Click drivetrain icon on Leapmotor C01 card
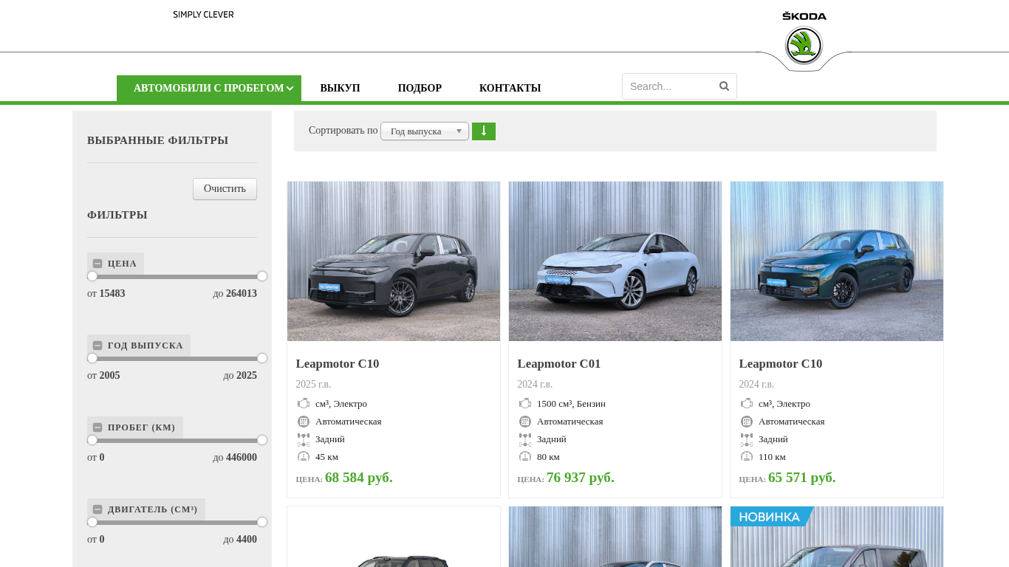The height and width of the screenshot is (567, 1009). point(525,439)
